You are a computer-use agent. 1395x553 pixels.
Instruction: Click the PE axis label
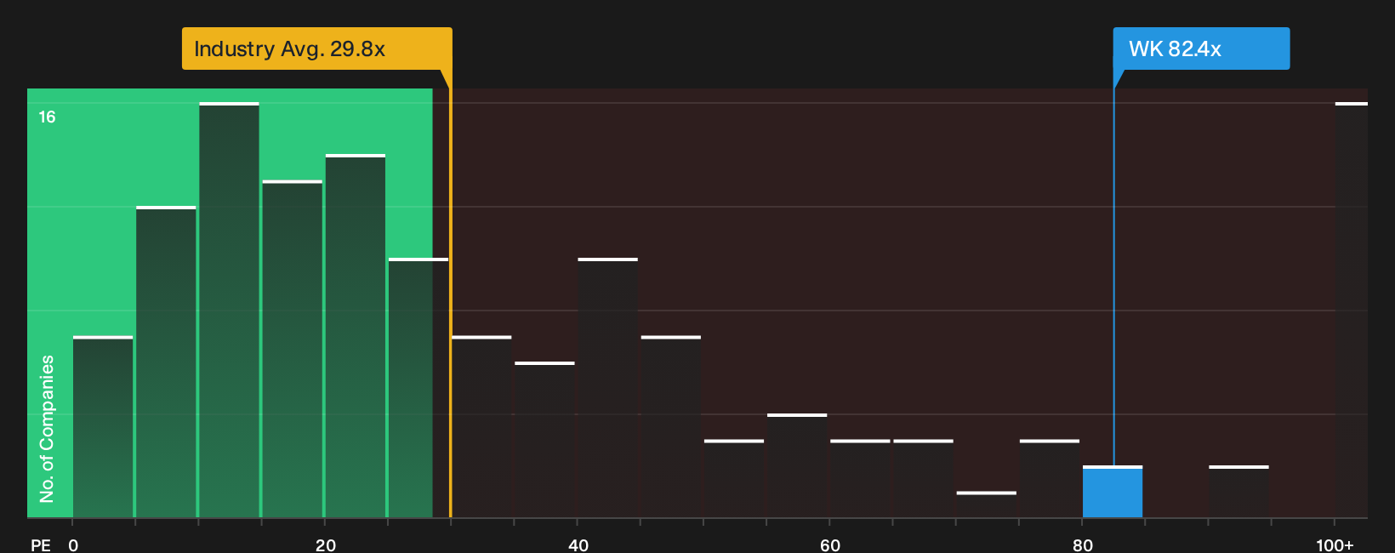(x=41, y=545)
